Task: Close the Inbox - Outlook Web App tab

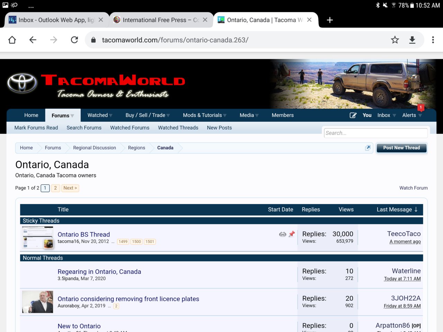Action: (x=101, y=20)
